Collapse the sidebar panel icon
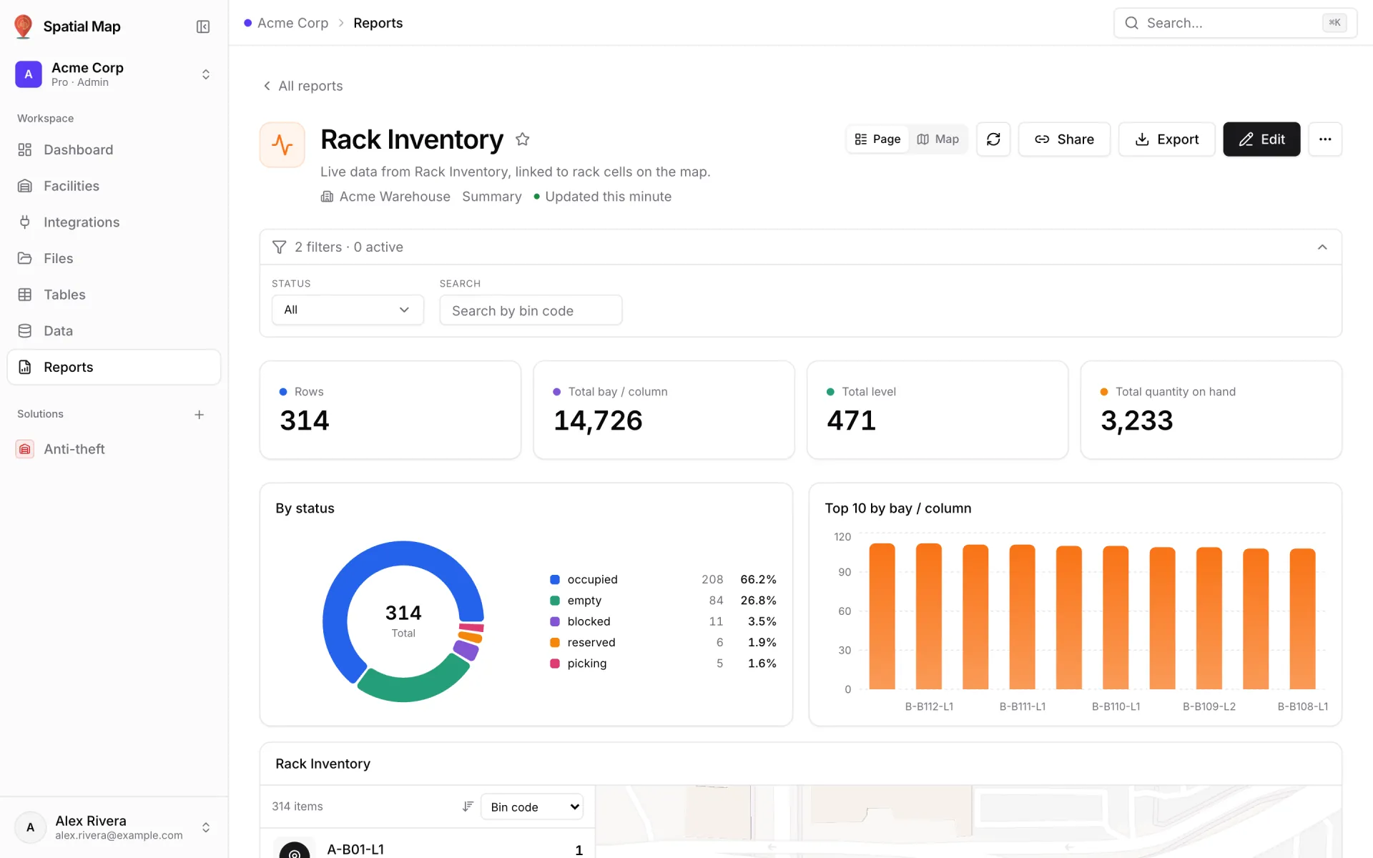The image size is (1373, 858). tap(203, 26)
